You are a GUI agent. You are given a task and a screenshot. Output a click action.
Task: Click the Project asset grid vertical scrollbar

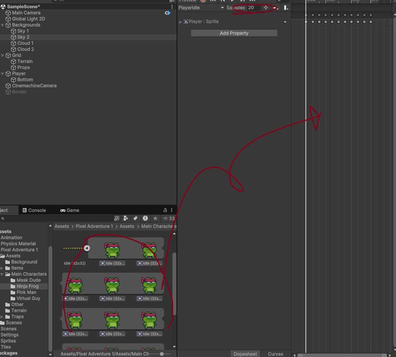point(174,284)
